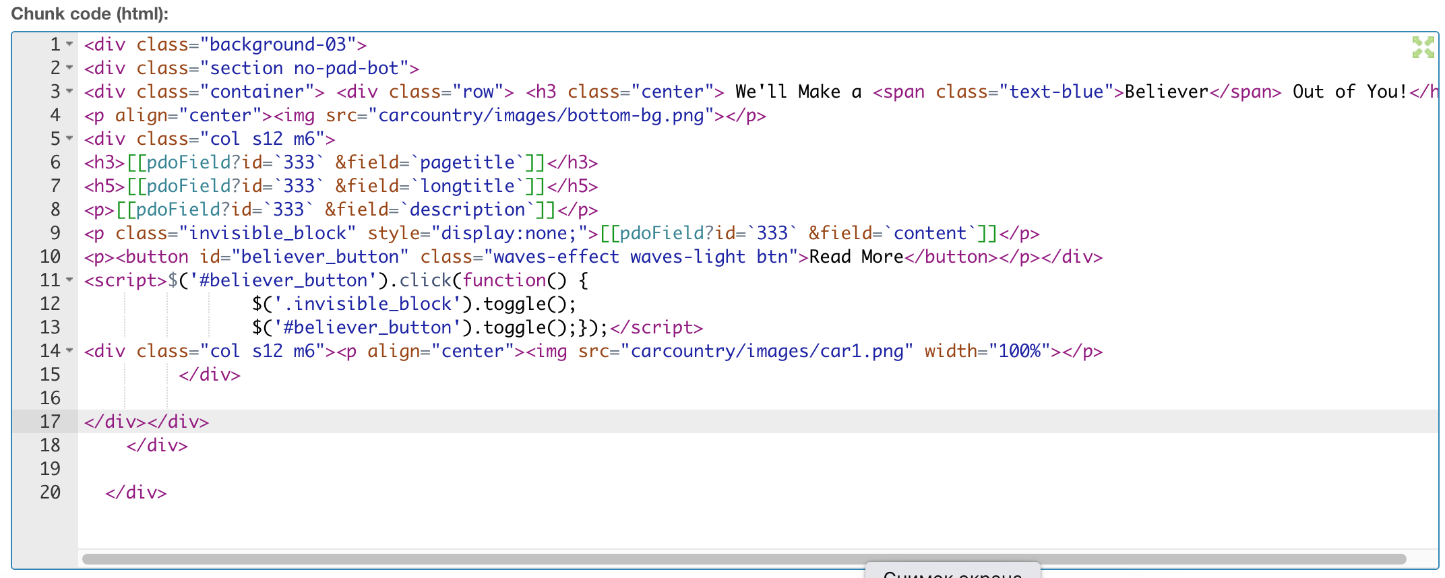
Task: Click the description pdoField tag on line 8
Action: 336,210
